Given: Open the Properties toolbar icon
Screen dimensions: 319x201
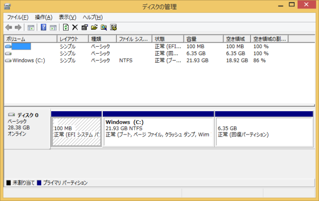Looking at the screenshot, I should coord(84,27).
